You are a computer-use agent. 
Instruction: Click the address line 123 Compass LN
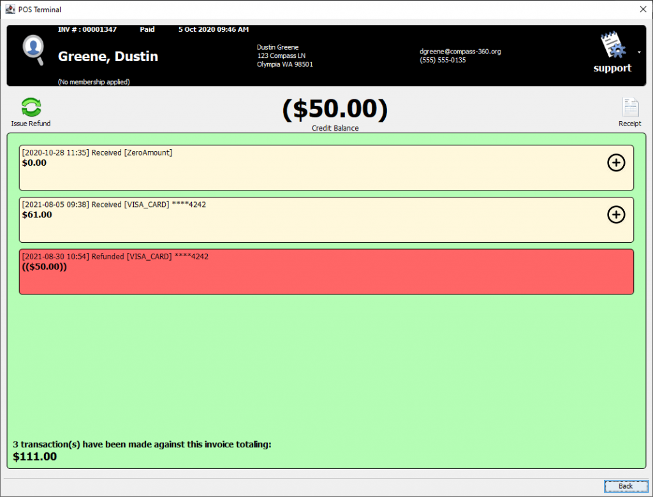click(281, 56)
